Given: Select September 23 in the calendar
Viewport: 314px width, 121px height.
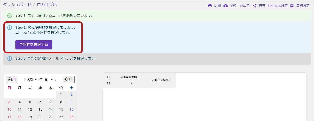Looking at the screenshot, I should click(71, 117).
